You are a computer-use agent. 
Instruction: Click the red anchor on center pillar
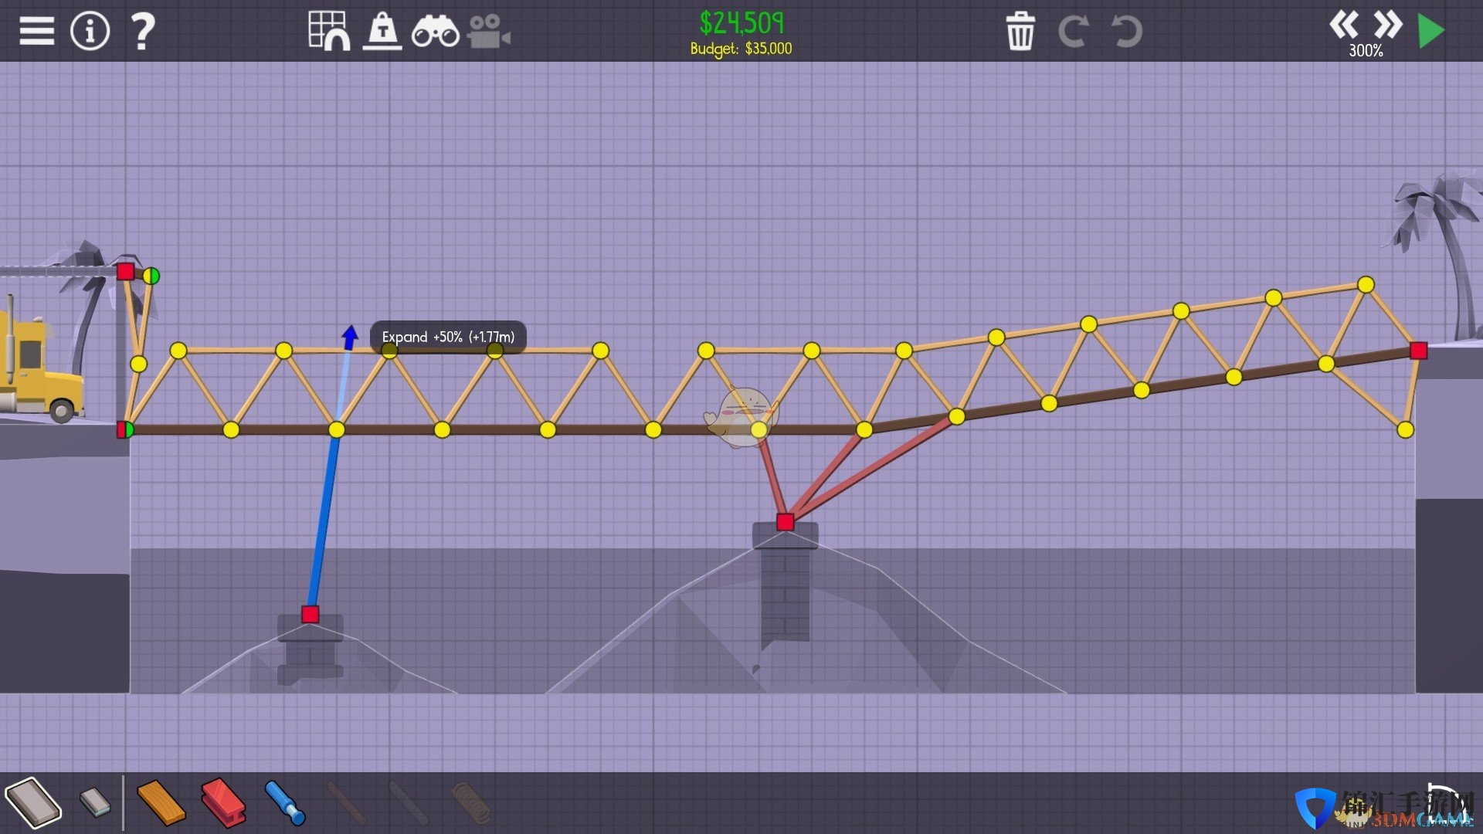(785, 522)
